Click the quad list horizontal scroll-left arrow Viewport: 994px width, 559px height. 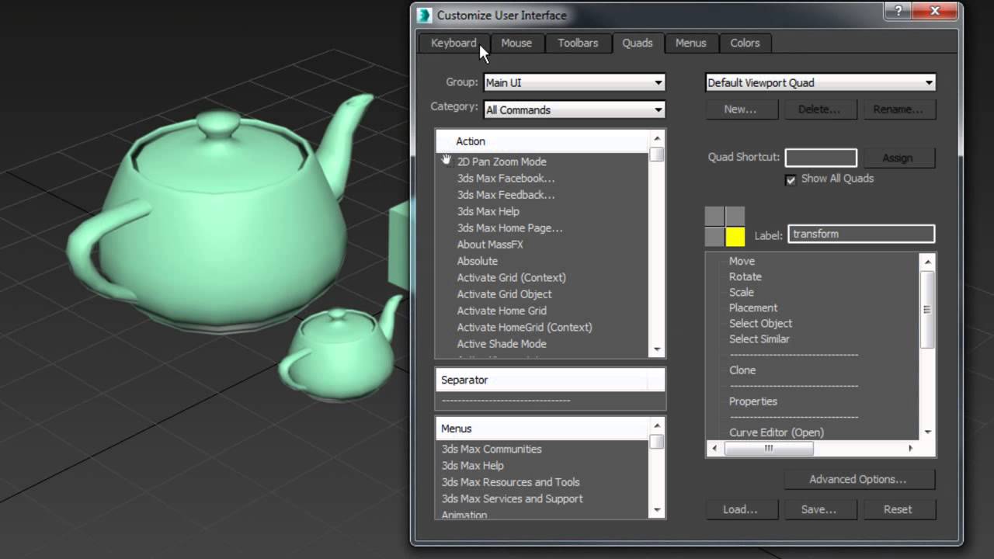pyautogui.click(x=714, y=448)
